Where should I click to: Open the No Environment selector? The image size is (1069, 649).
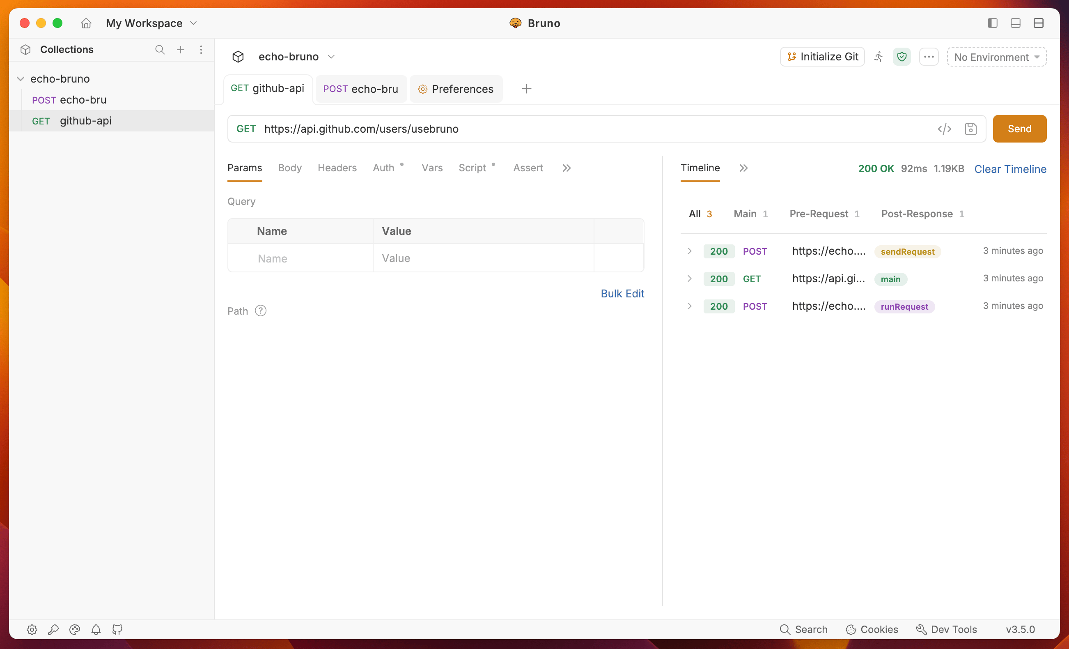(x=997, y=57)
